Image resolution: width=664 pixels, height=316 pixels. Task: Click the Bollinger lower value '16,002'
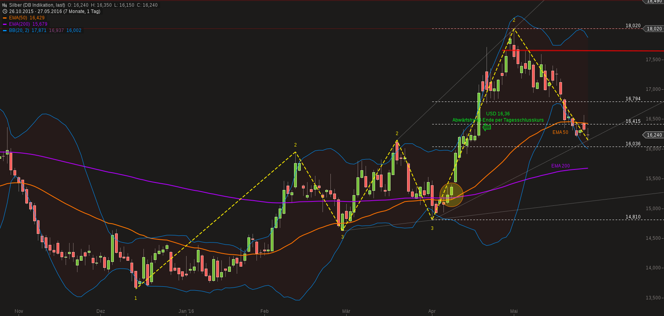[x=74, y=30]
